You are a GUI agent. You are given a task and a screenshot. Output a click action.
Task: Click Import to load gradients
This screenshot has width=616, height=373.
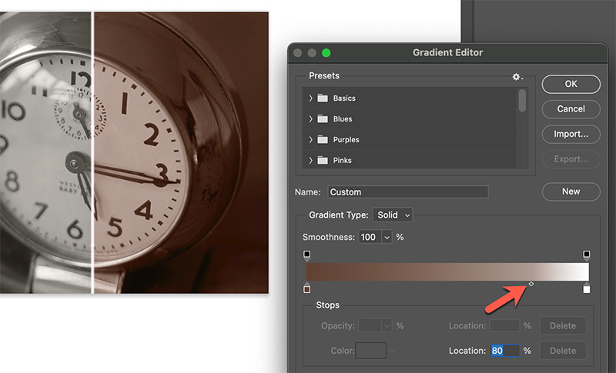[x=571, y=134]
